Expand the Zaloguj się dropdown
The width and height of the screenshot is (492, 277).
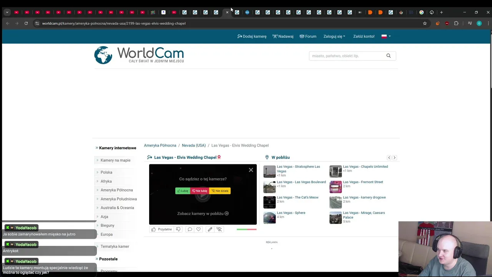coord(334,37)
